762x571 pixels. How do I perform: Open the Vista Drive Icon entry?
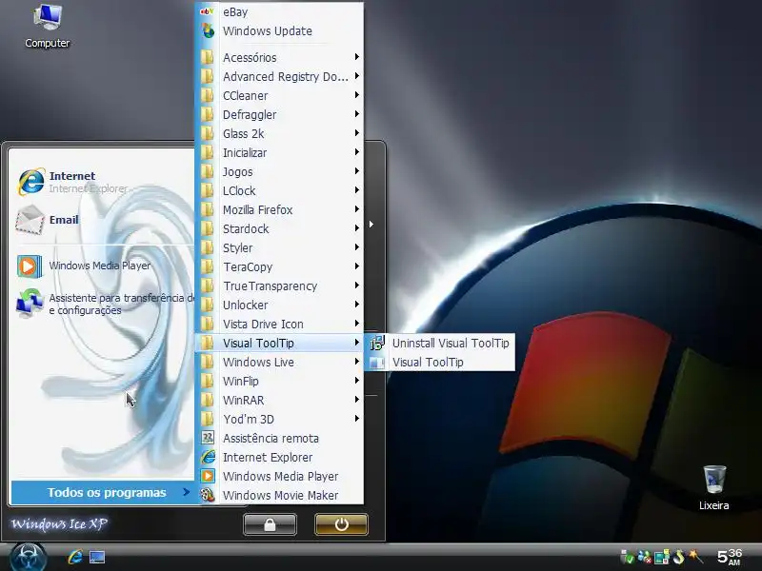(x=280, y=324)
